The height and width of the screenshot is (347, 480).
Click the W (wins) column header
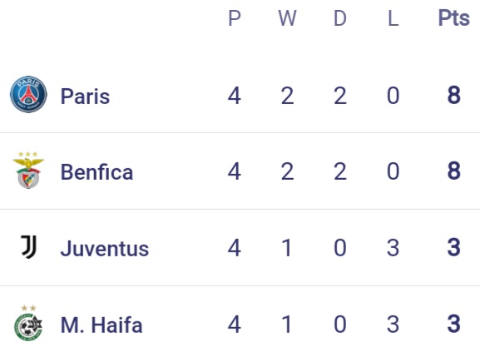(x=287, y=18)
